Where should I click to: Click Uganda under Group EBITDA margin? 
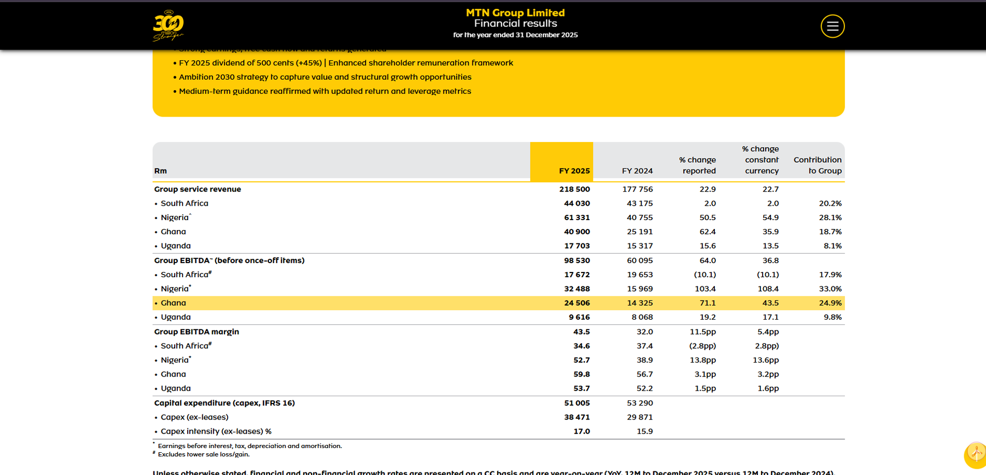coord(175,388)
